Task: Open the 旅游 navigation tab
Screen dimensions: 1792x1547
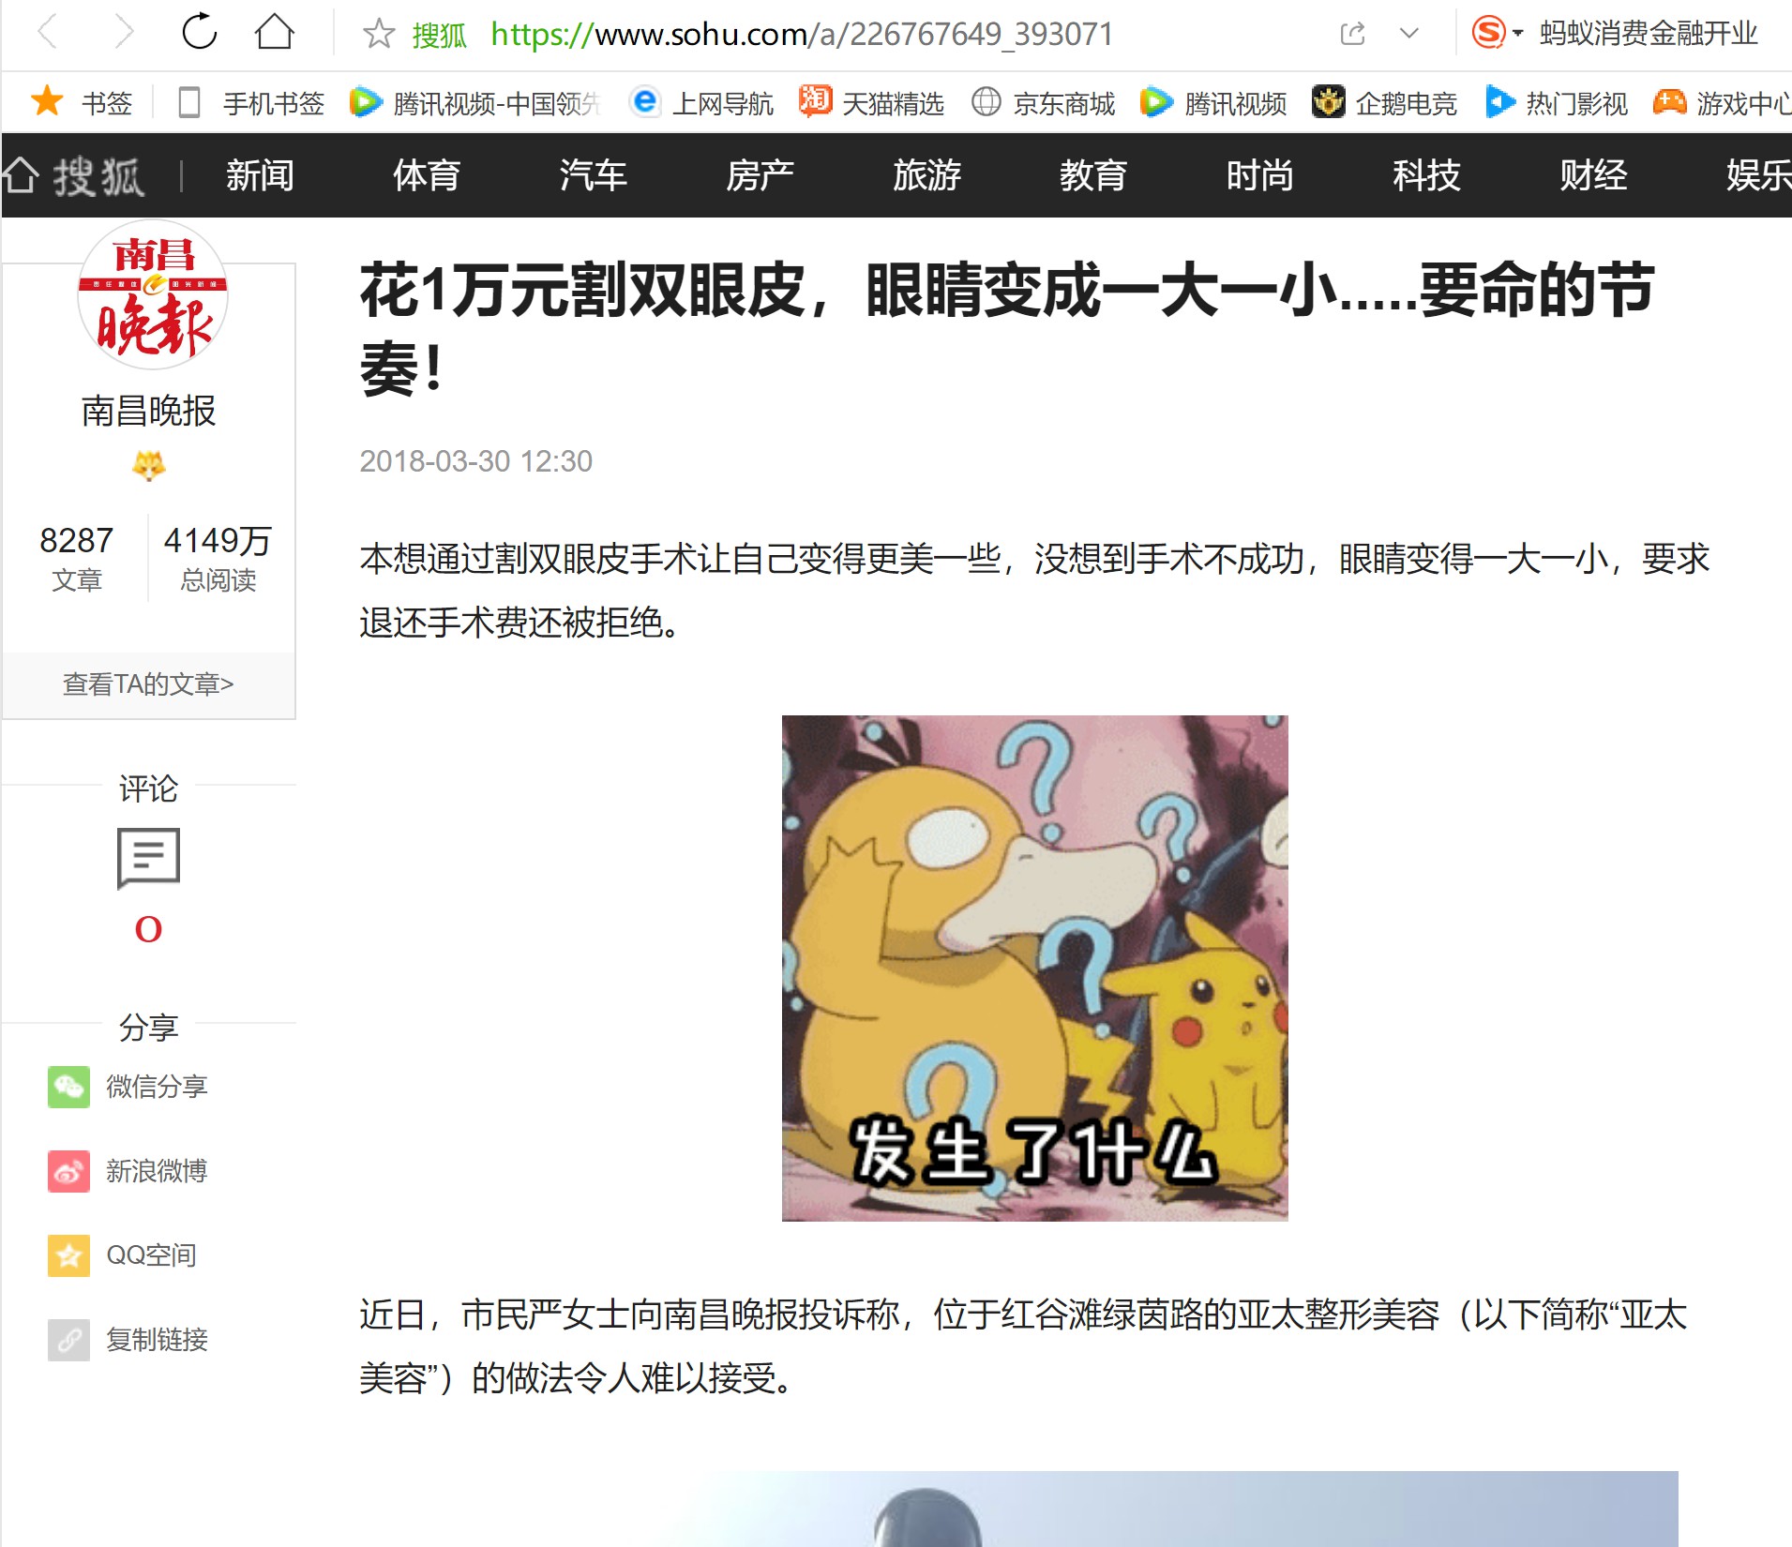Action: tap(926, 175)
